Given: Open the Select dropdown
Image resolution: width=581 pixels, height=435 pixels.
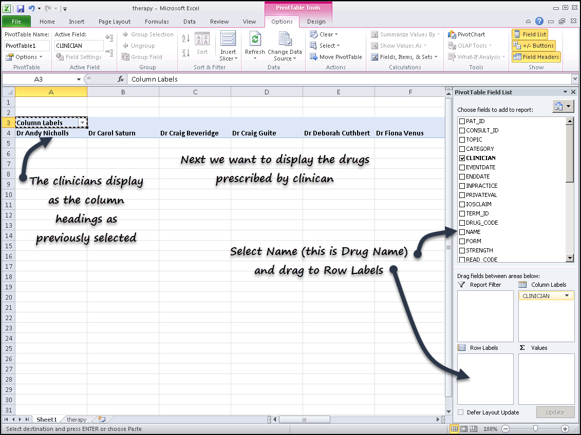Looking at the screenshot, I should (325, 46).
